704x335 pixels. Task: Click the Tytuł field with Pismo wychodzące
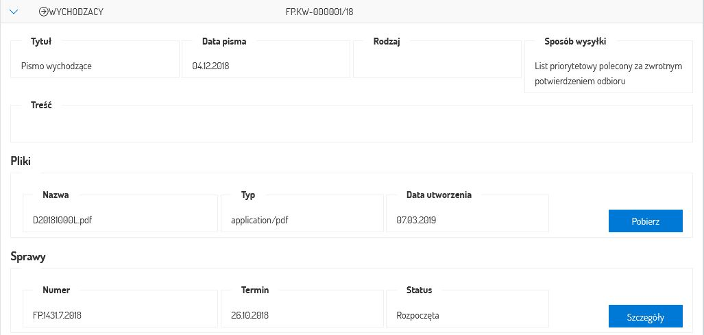94,66
